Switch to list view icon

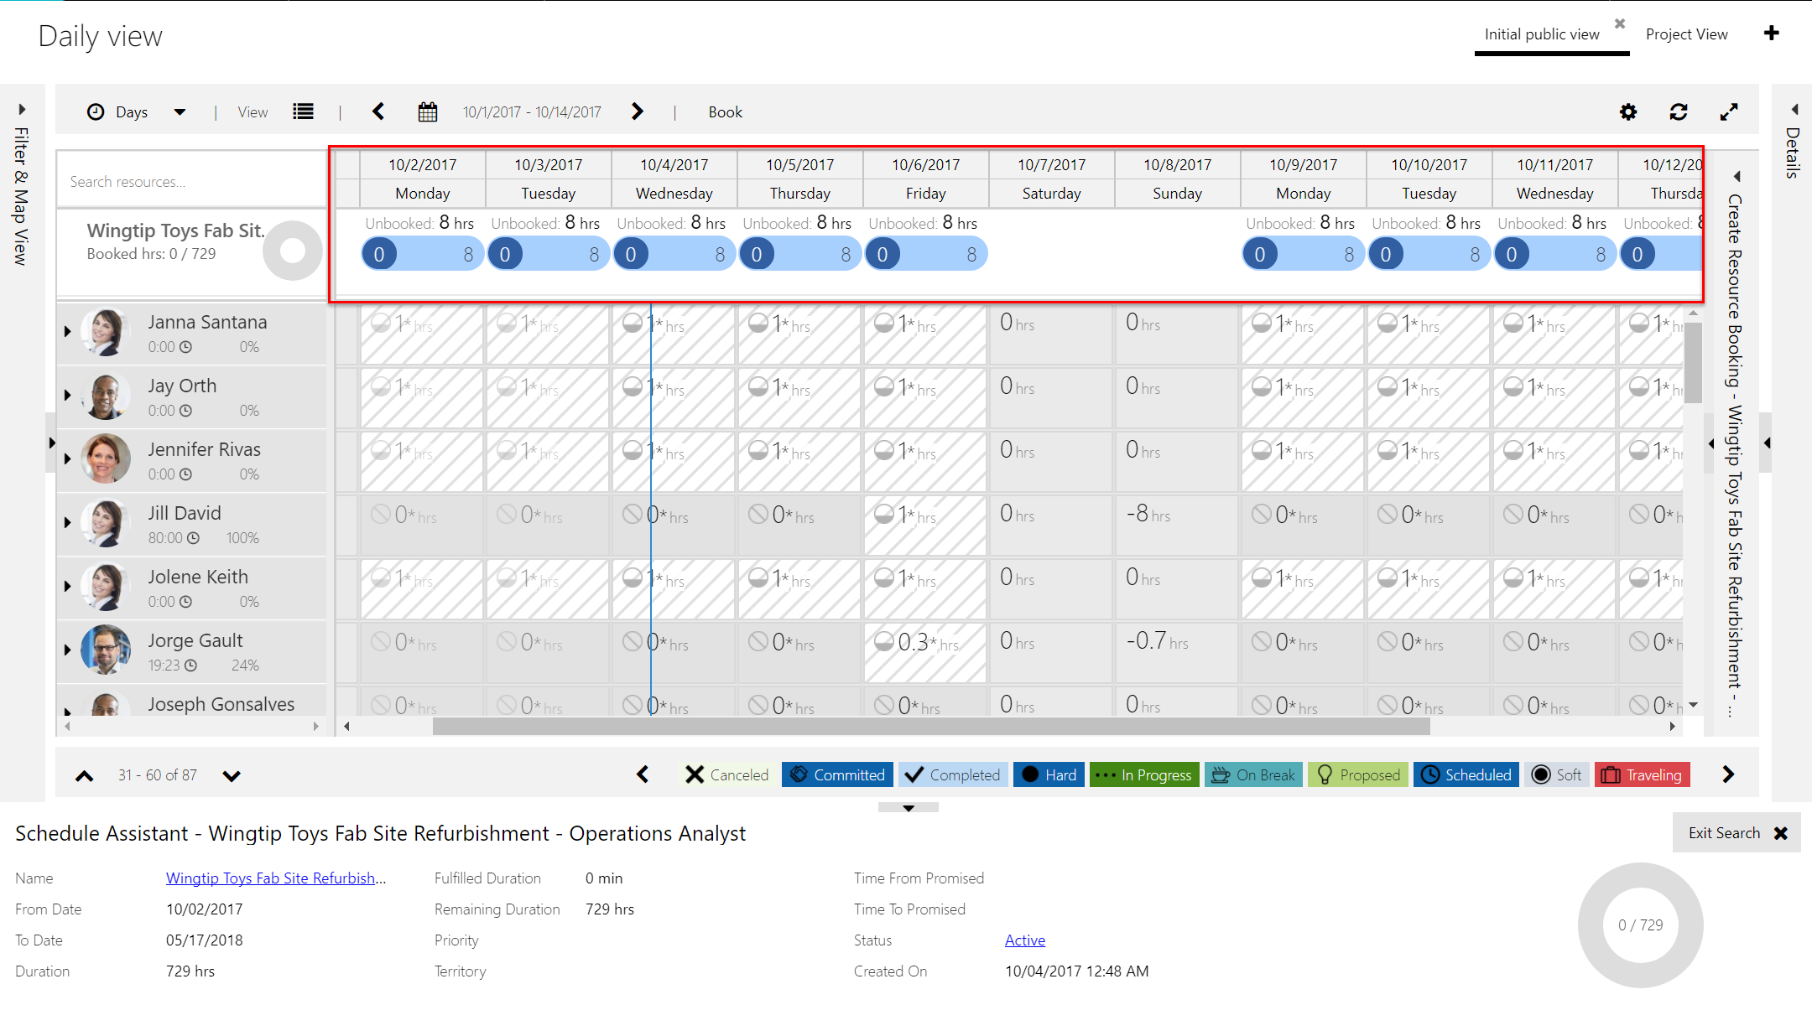[x=303, y=112]
